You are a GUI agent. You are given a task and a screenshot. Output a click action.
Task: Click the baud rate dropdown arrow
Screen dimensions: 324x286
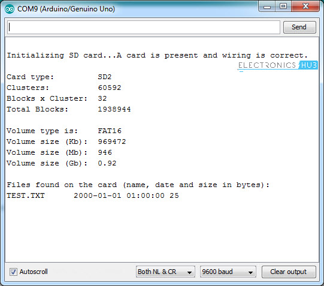tap(250, 273)
